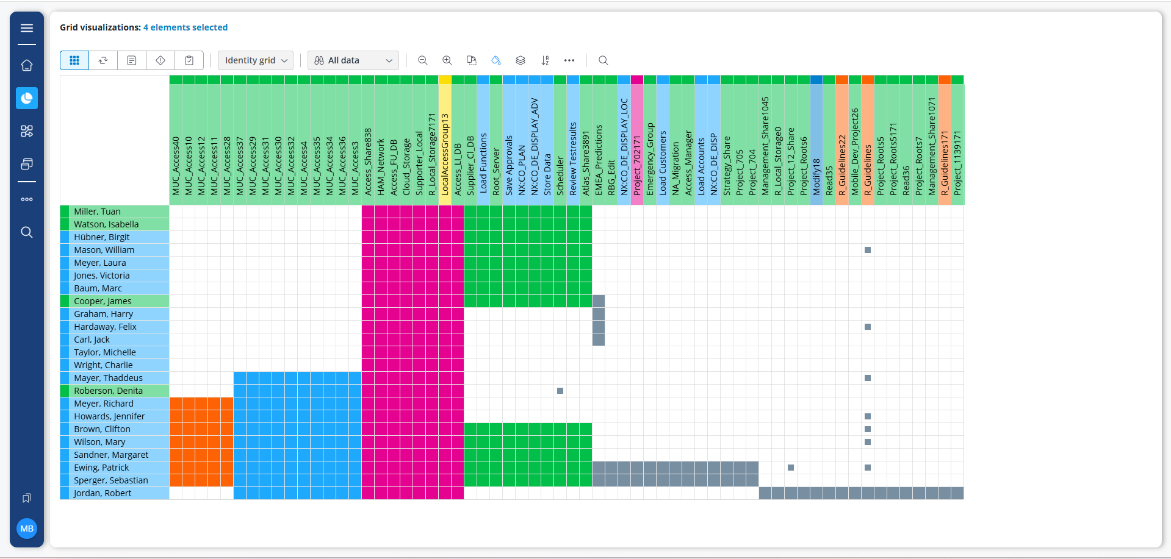Open the stacked windows sidebar item
The height and width of the screenshot is (559, 1171).
tap(27, 164)
